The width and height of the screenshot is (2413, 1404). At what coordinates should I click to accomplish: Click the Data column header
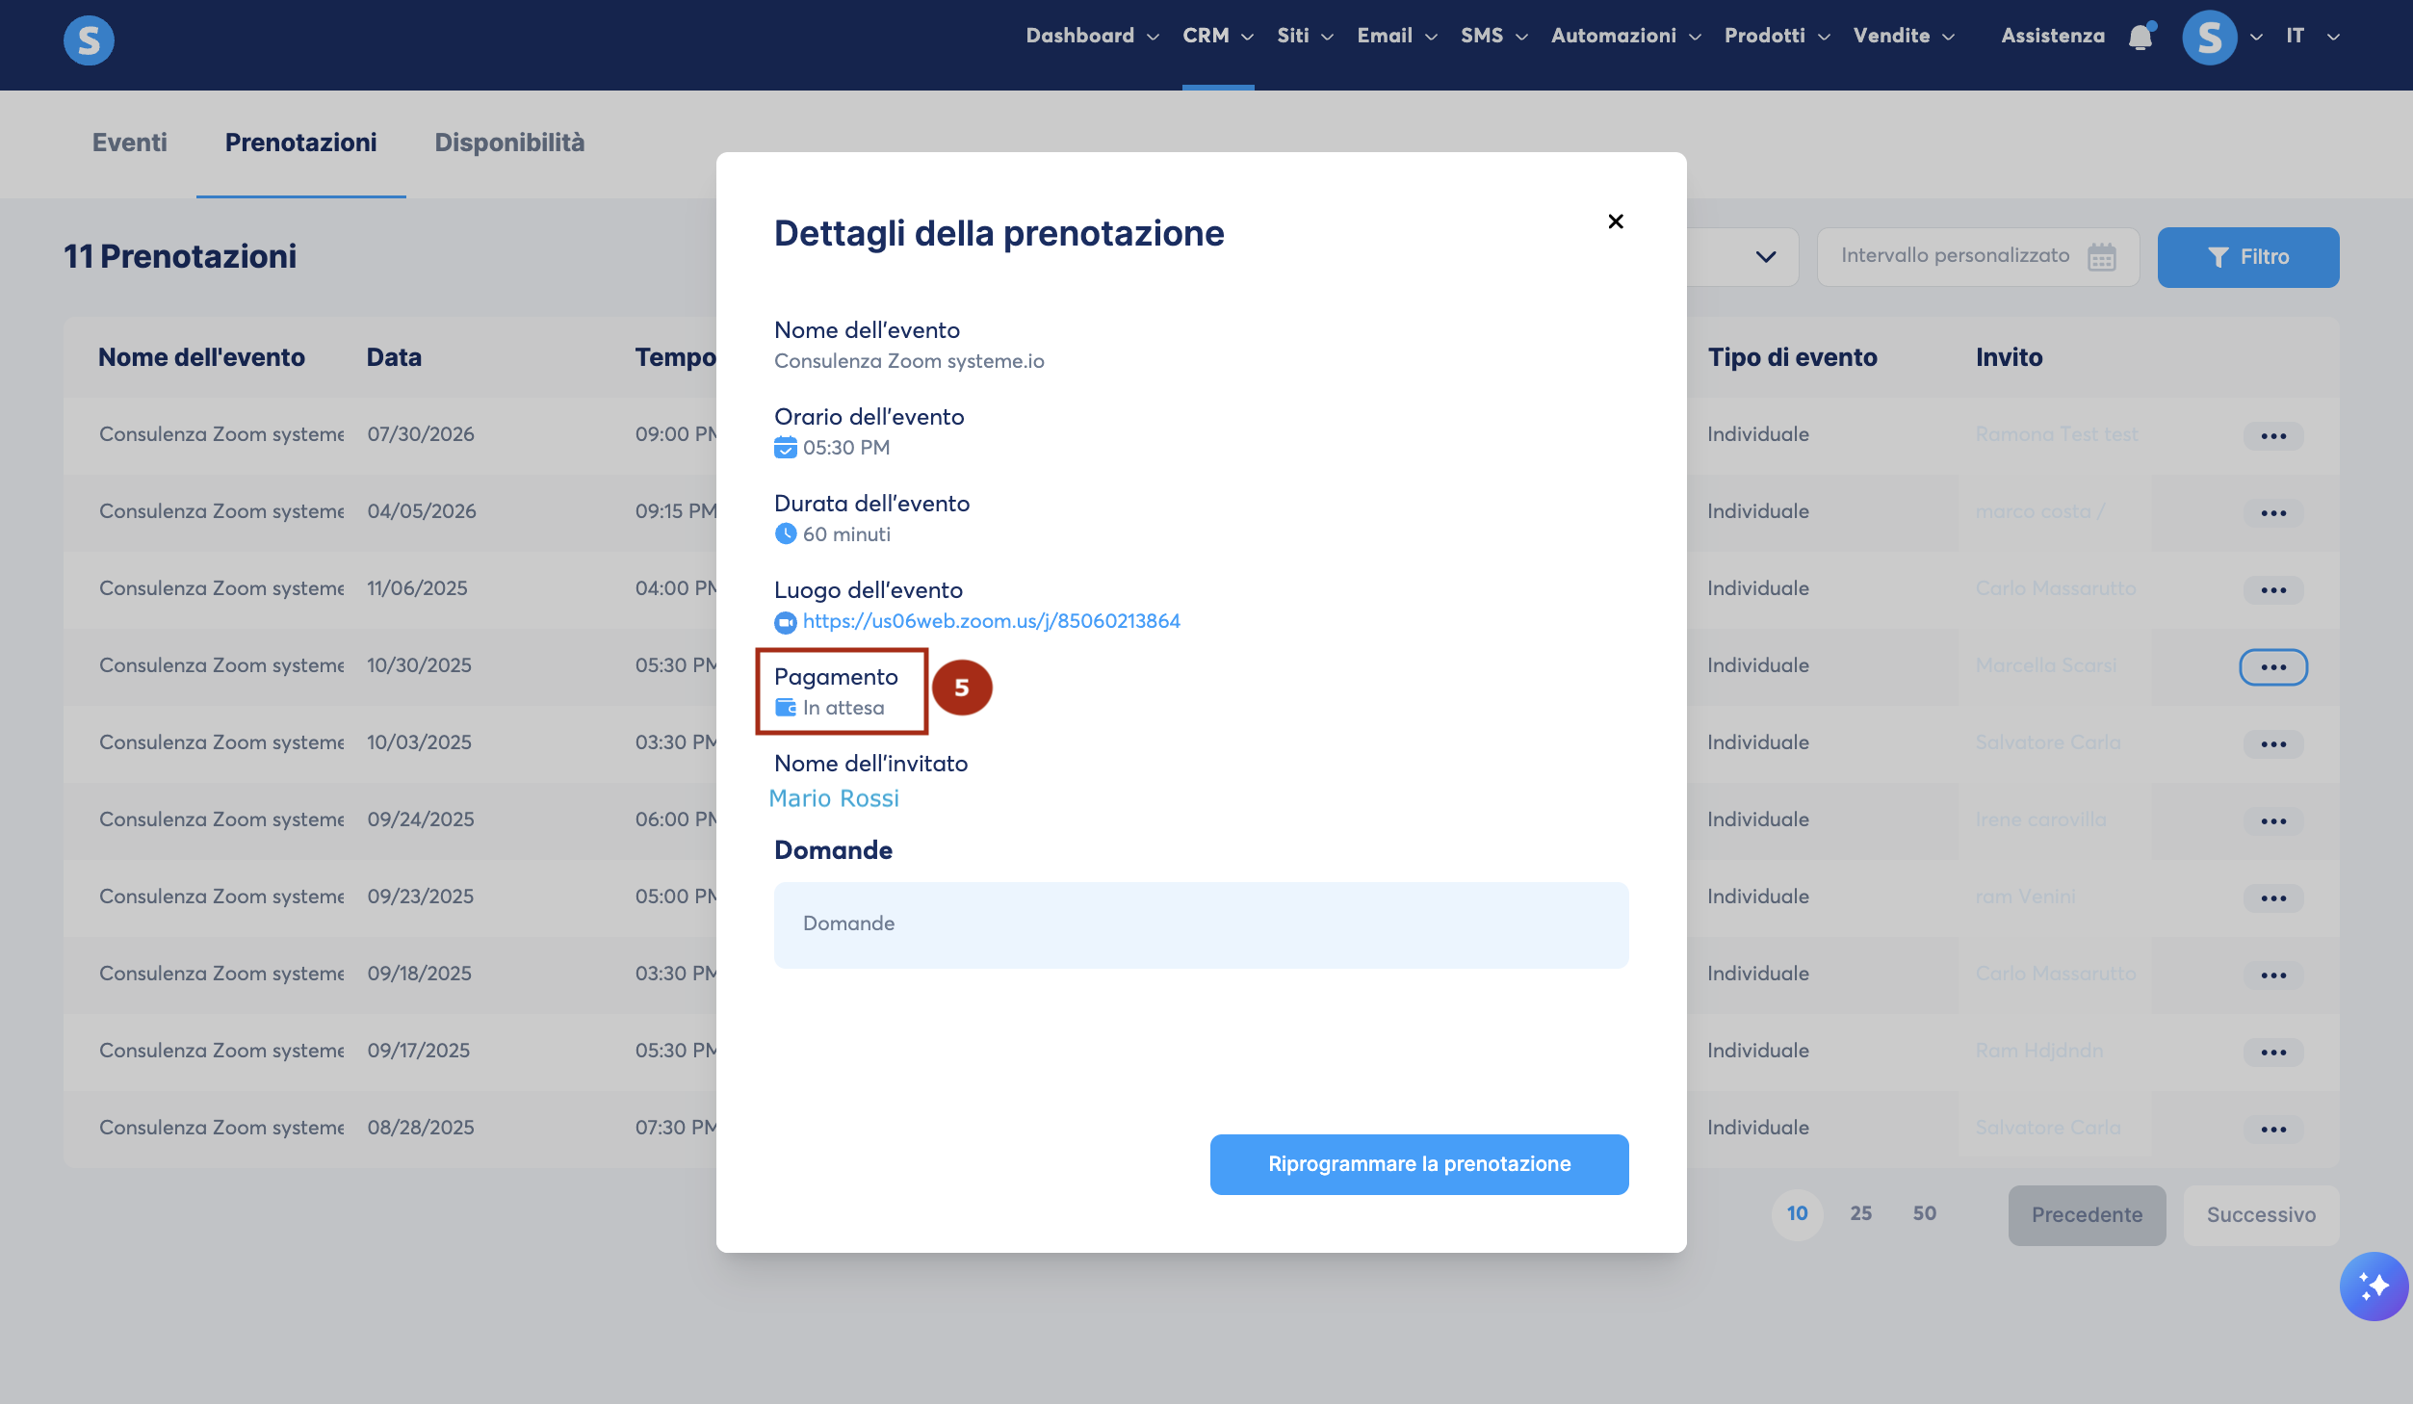394,357
